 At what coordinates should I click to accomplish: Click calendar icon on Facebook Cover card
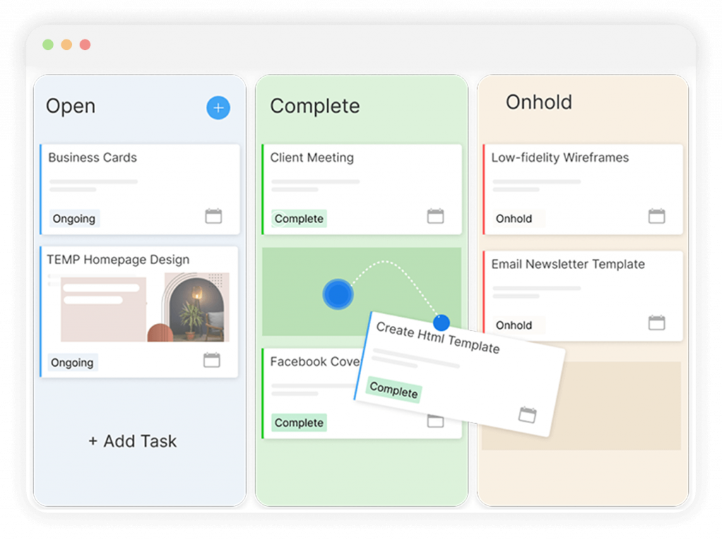(436, 422)
